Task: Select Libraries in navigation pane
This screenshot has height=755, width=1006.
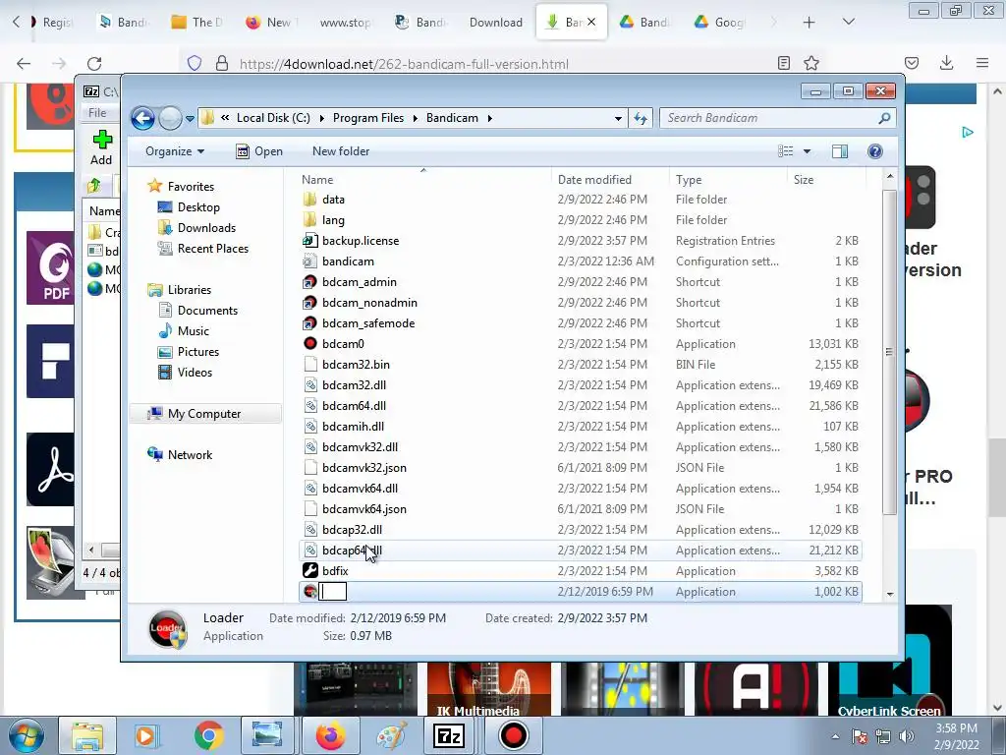Action: coord(190,290)
